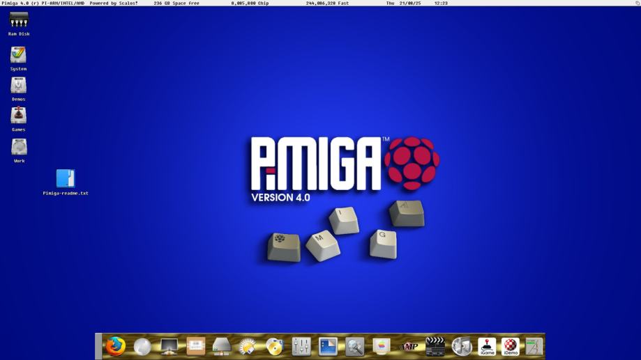Open the Ram Disk desktop icon

tap(19, 19)
